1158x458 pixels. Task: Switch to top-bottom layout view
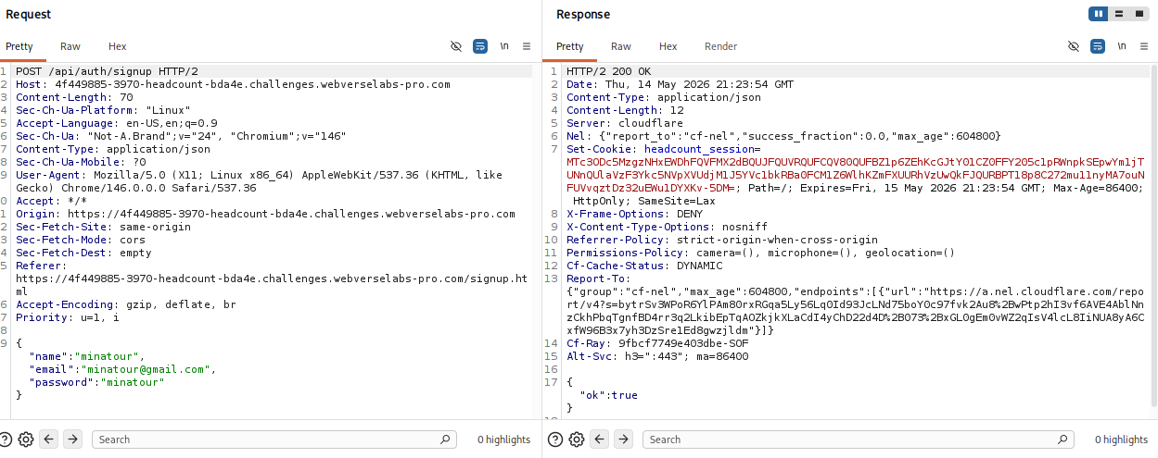1119,14
